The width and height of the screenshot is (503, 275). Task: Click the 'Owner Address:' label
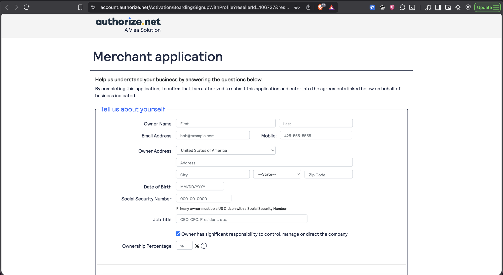[155, 151]
